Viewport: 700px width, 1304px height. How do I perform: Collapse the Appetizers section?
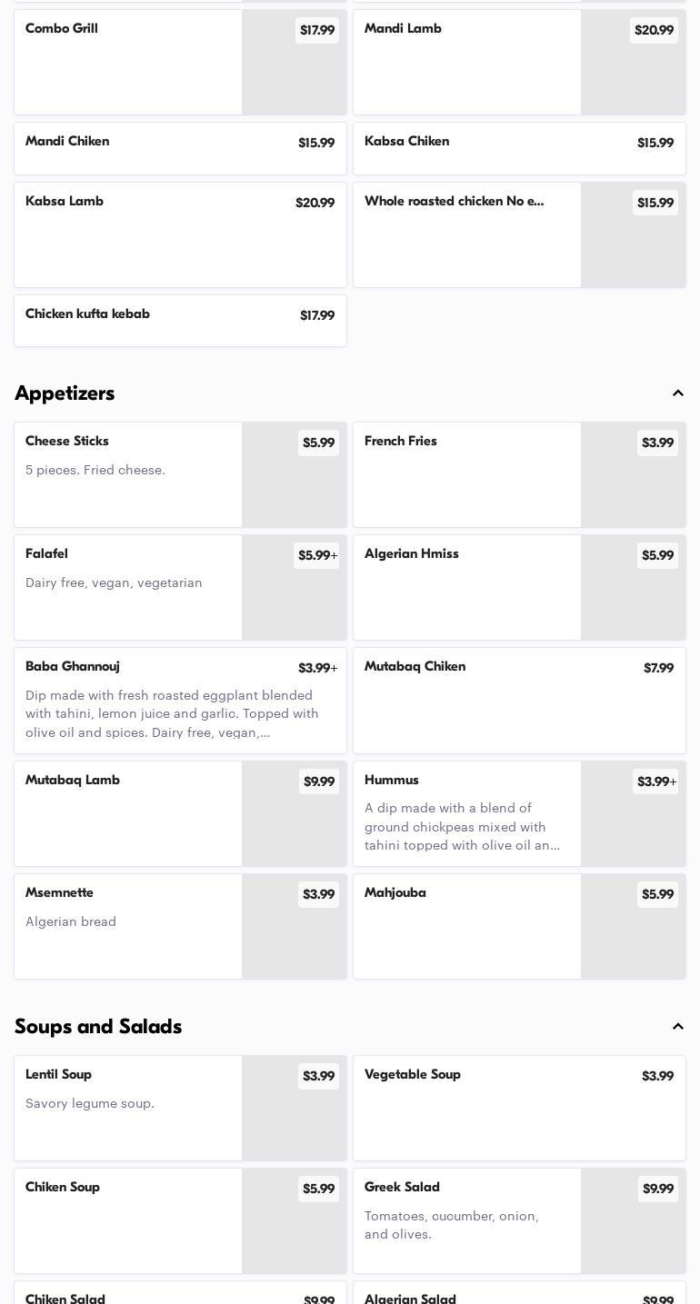(x=677, y=393)
